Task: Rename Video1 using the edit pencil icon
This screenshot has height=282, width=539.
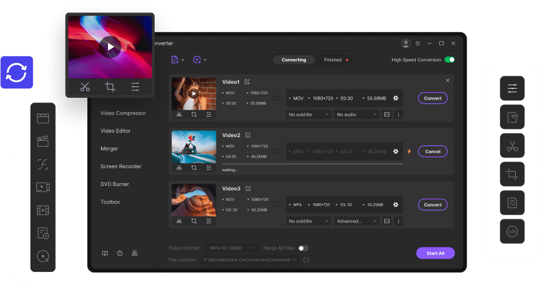Action: 247,82
